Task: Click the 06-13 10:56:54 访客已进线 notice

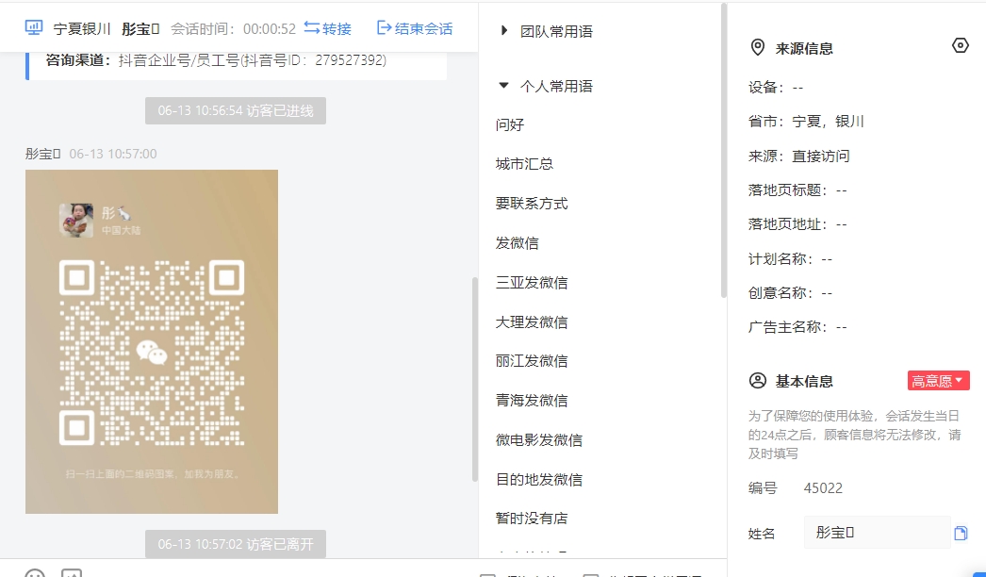Action: [x=235, y=110]
